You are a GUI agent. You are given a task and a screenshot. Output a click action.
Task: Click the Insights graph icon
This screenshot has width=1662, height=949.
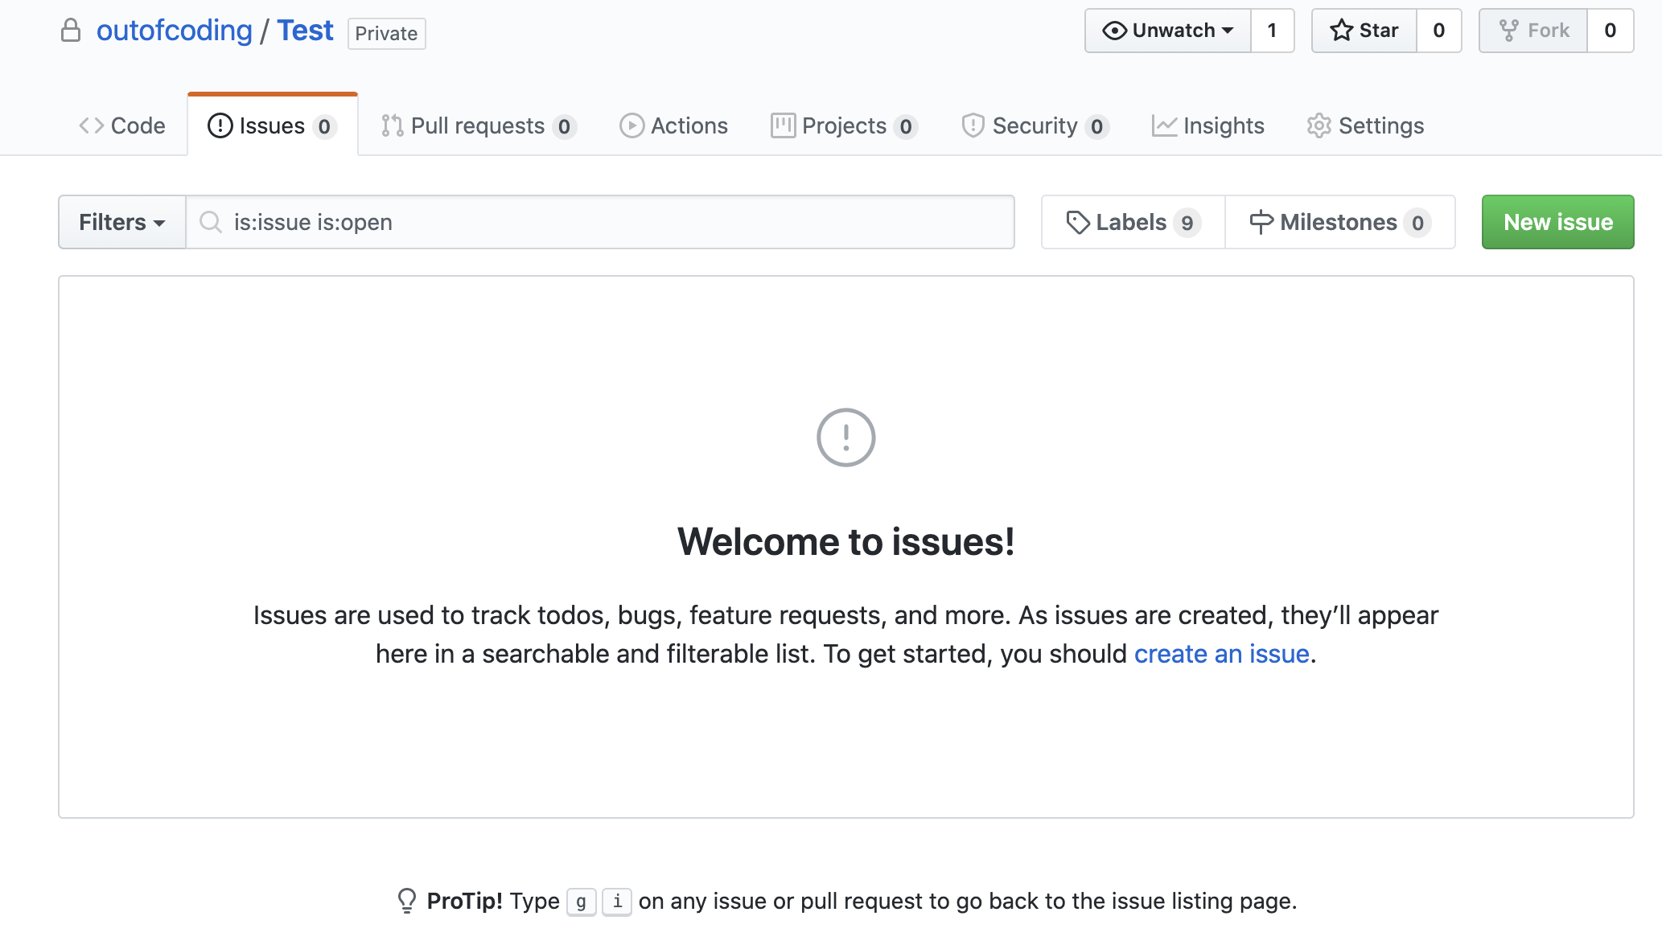click(x=1164, y=125)
